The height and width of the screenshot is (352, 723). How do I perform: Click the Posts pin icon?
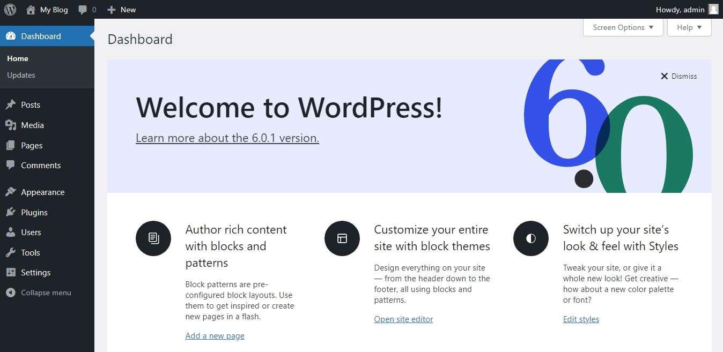click(x=11, y=104)
